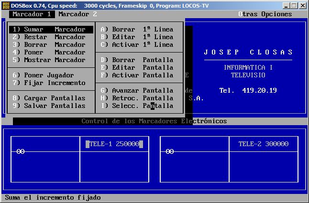
Task: Select Borrar Marcador option
Action: pos(49,45)
